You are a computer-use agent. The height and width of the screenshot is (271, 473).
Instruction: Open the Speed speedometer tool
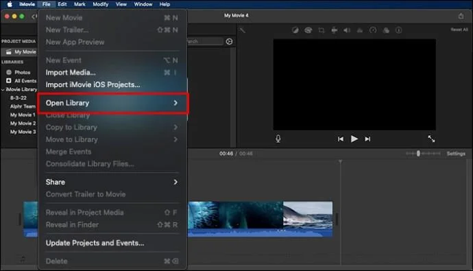tap(373, 30)
